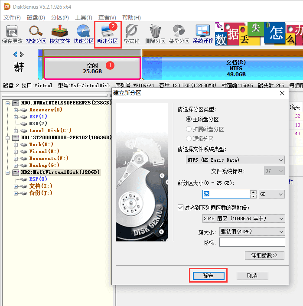Select Virual(E:) partition in tree
This screenshot has width=303, height=306.
(44, 151)
